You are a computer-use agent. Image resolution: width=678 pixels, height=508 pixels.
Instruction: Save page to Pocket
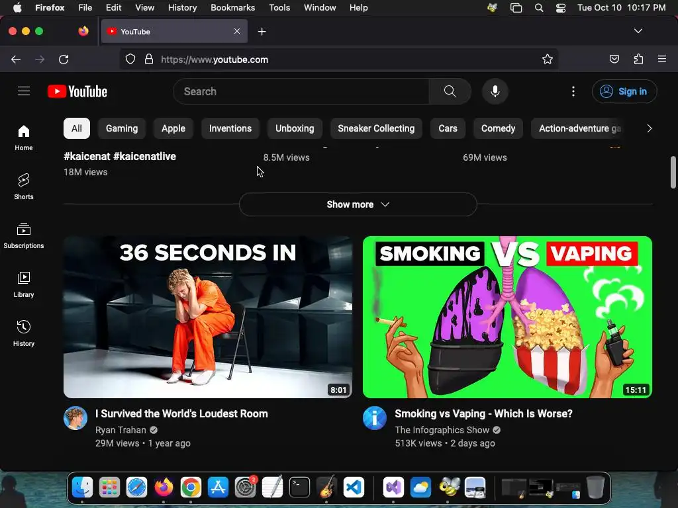614,59
